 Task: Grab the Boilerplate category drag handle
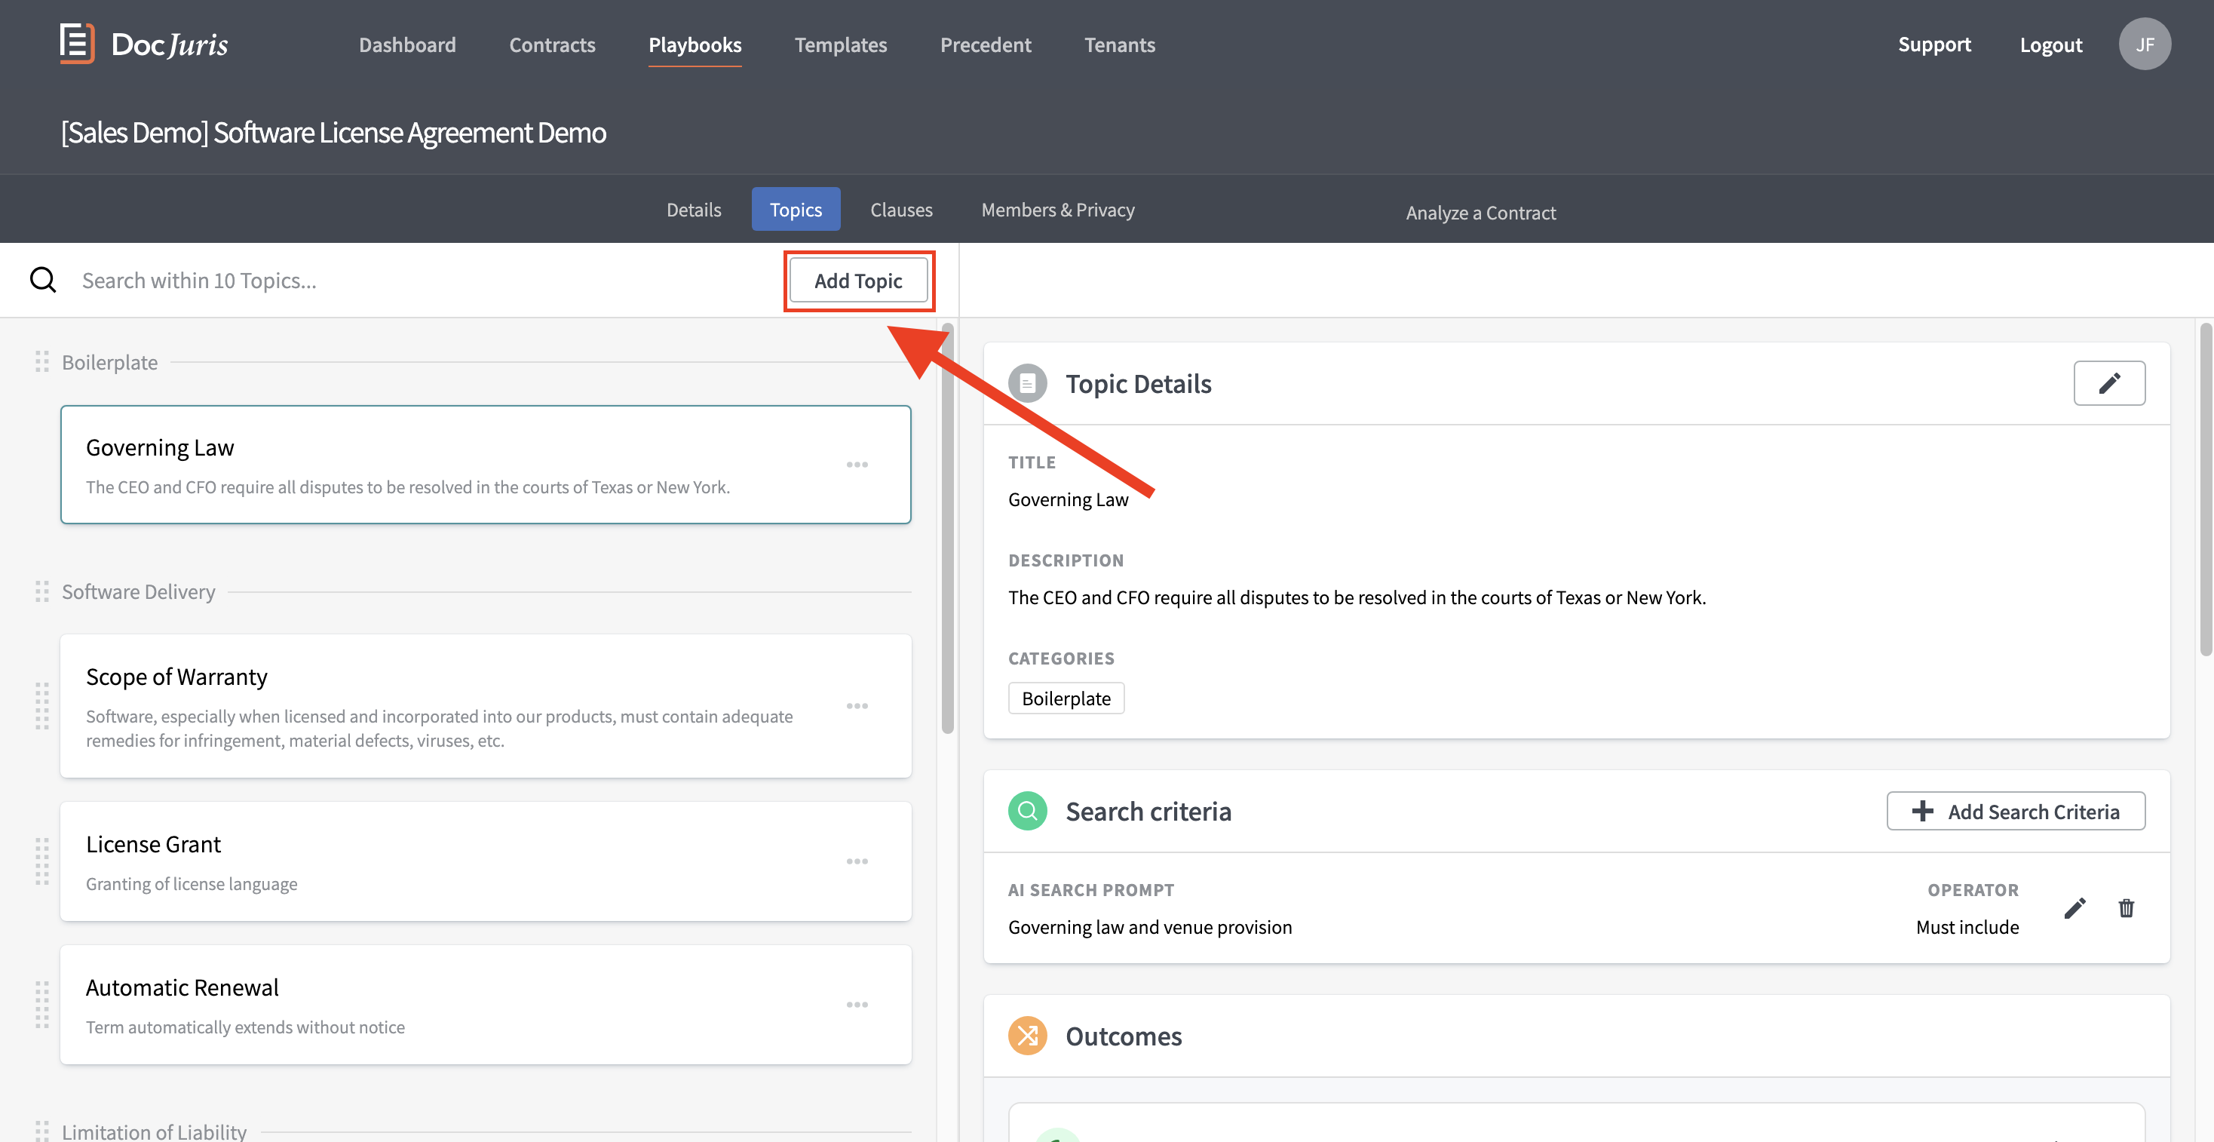(x=42, y=362)
